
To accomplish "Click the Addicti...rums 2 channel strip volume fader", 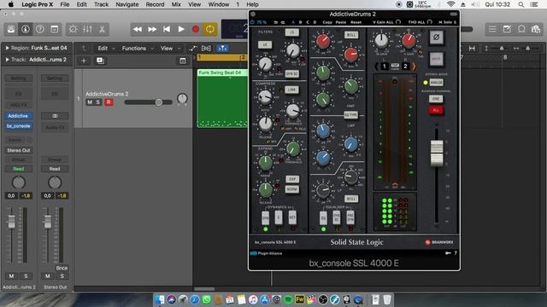I will (11, 222).
